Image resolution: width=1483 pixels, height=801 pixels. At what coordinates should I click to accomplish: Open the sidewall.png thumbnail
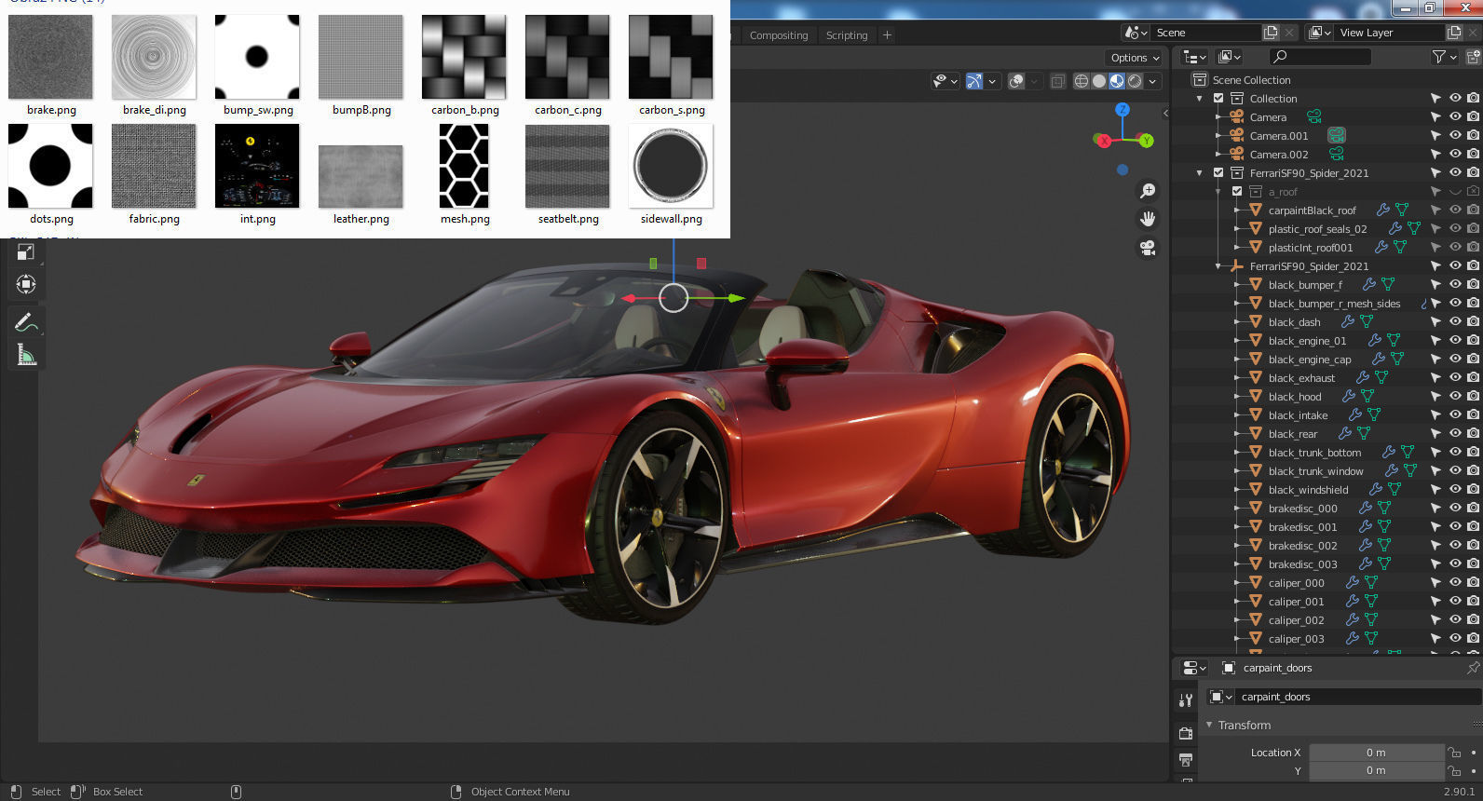tap(671, 166)
